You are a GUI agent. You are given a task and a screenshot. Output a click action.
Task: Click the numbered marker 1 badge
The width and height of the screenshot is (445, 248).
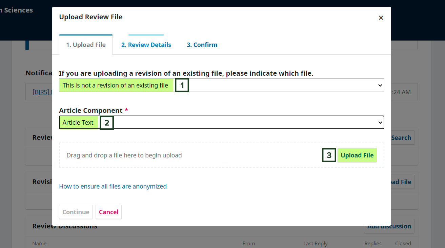(182, 85)
